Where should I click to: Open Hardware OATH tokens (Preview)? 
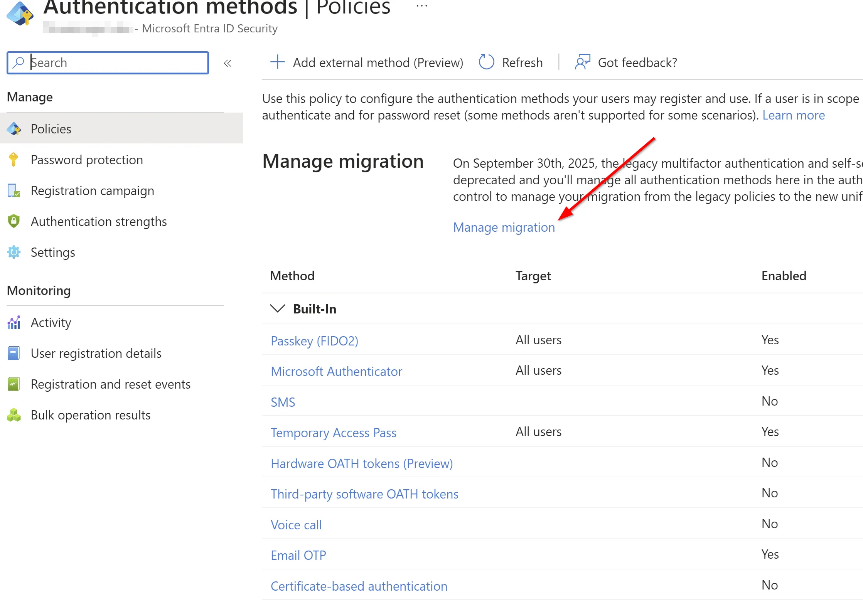coord(362,463)
